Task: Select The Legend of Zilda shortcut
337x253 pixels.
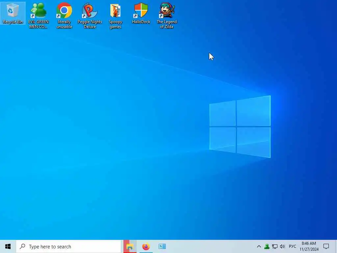Action: (167, 16)
